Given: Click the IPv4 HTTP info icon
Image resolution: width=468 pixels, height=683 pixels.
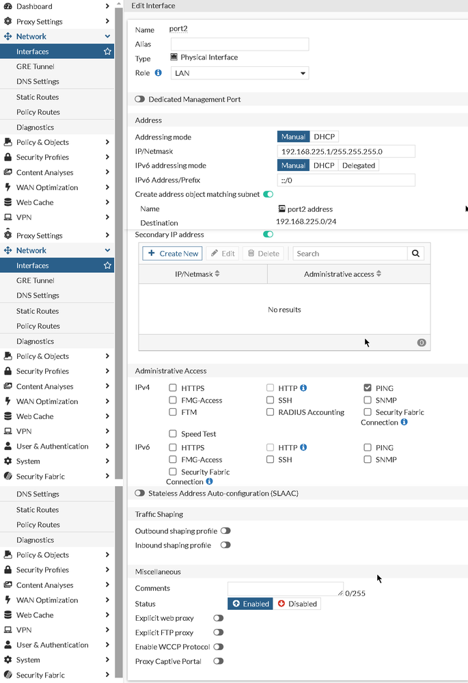Looking at the screenshot, I should coord(303,388).
